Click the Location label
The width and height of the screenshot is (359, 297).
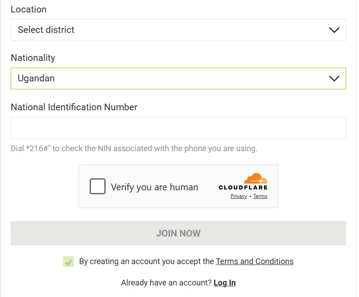tap(28, 9)
